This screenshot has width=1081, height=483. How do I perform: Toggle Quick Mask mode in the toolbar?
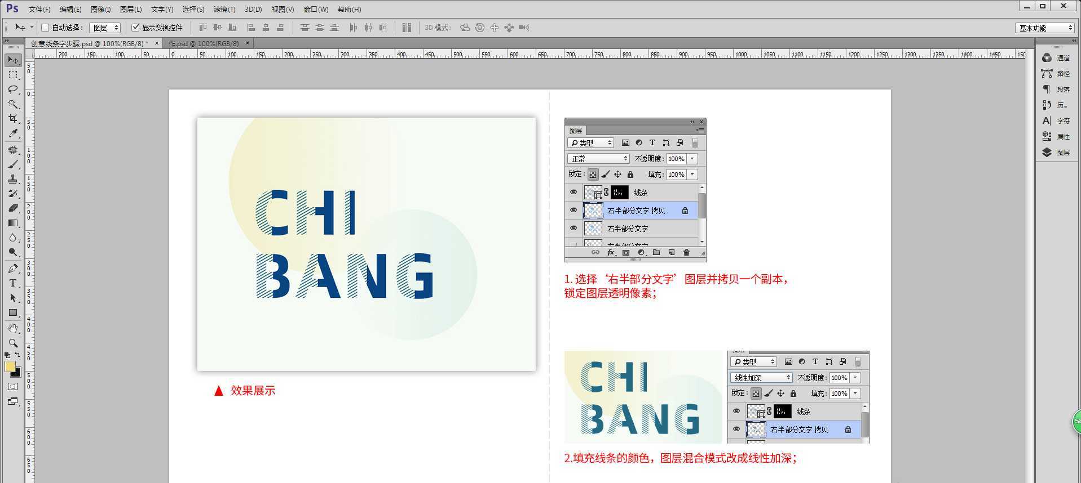(x=13, y=387)
